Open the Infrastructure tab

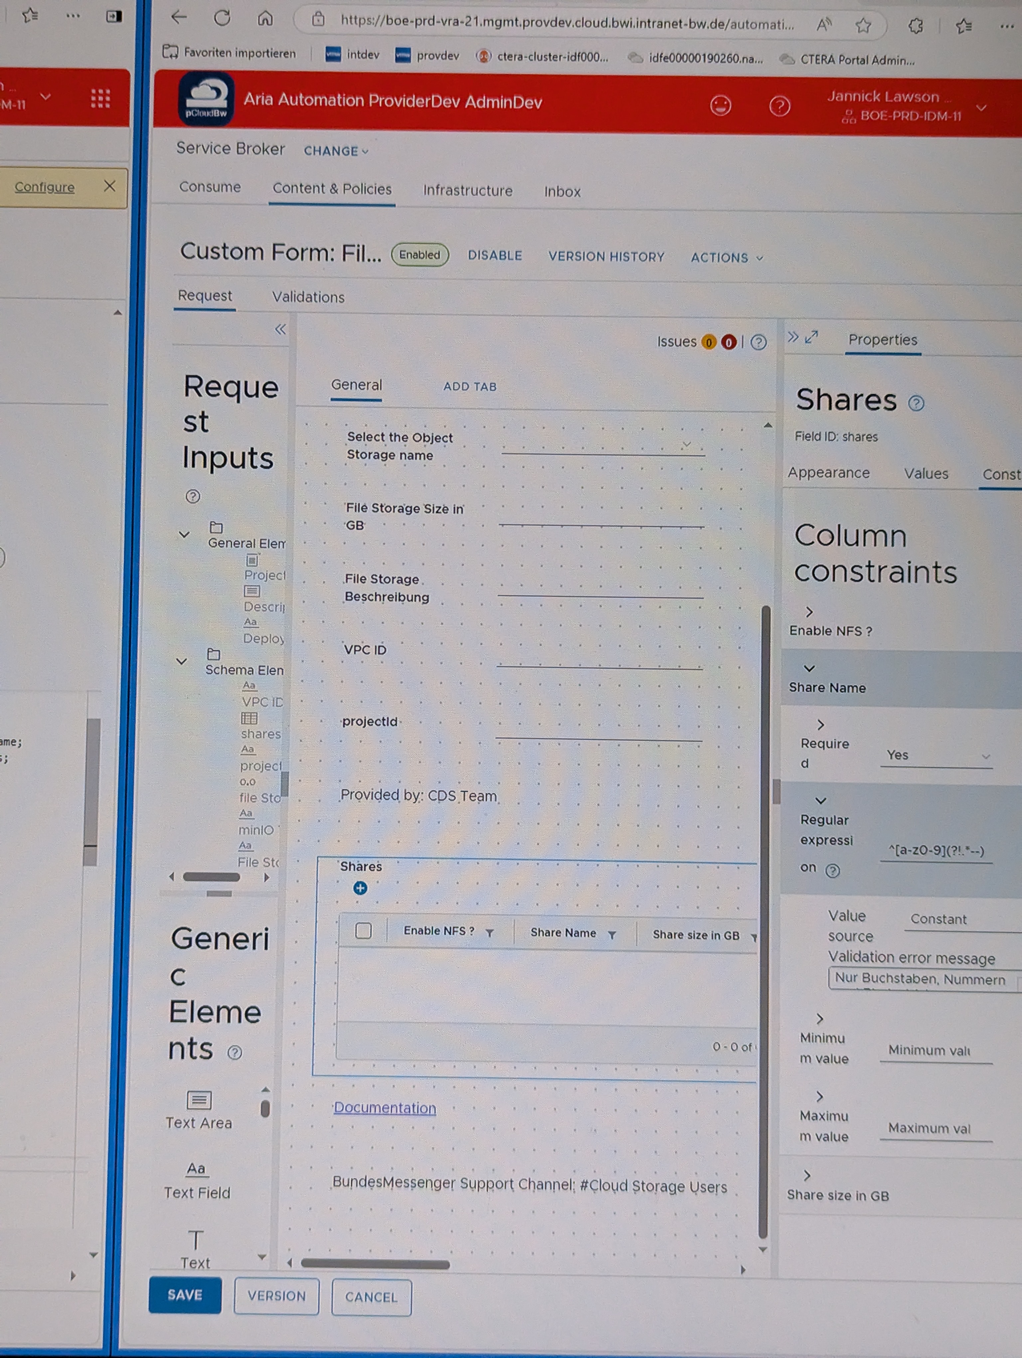[x=467, y=191]
